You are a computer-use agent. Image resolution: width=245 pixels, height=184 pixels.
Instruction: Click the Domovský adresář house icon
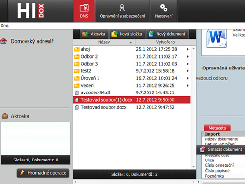(x=3, y=41)
